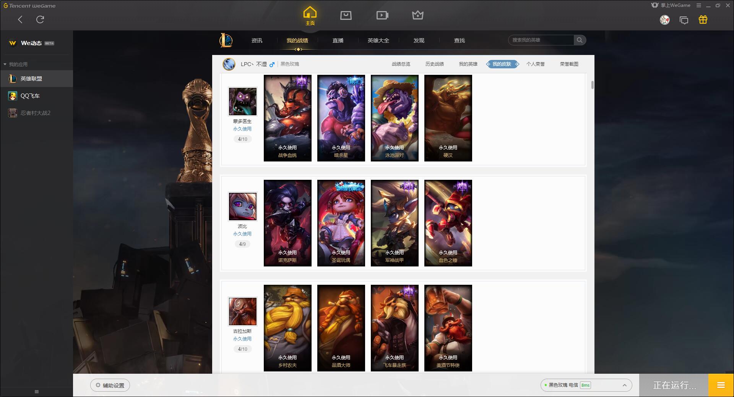Click the 古拉加斯 champion portrait
This screenshot has height=397, width=734.
coord(243,311)
